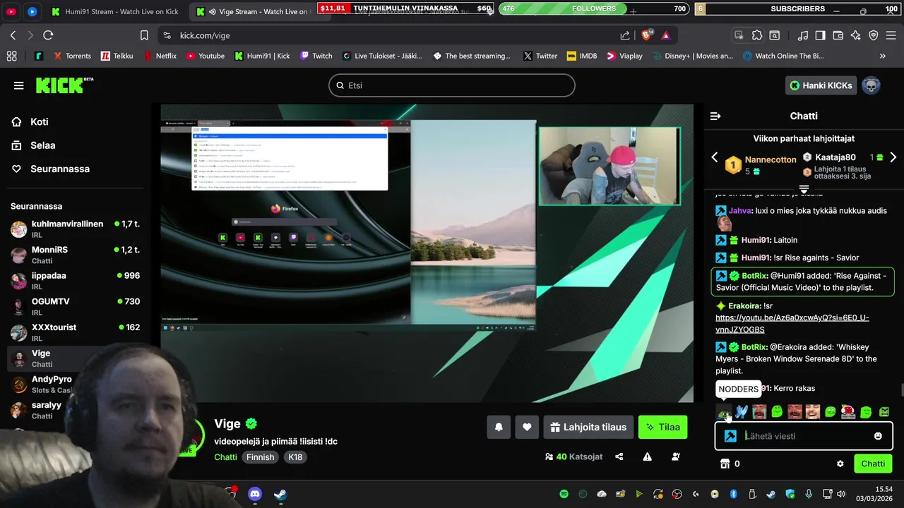Open the skull profile avatar menu
Screen dimensions: 904x508
point(871,85)
